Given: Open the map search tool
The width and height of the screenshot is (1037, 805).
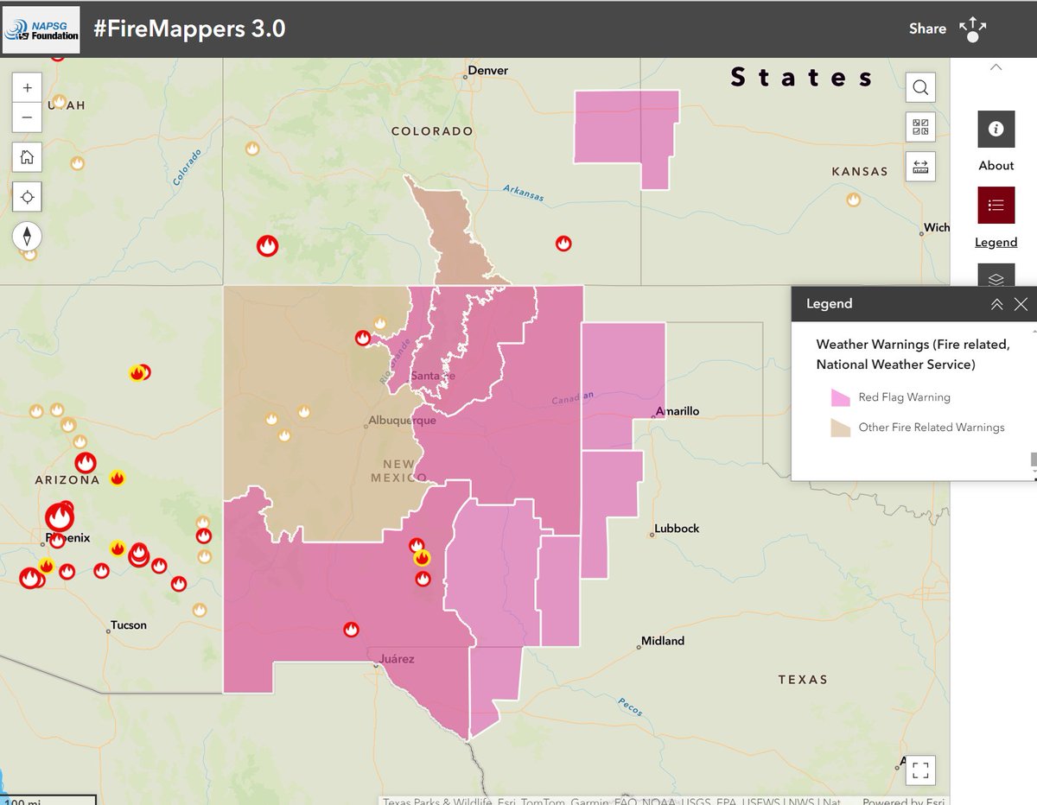Looking at the screenshot, I should tap(920, 87).
